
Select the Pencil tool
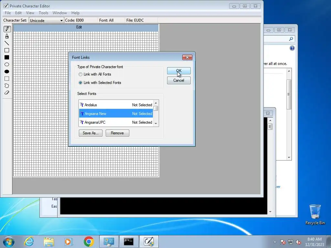coord(7,29)
